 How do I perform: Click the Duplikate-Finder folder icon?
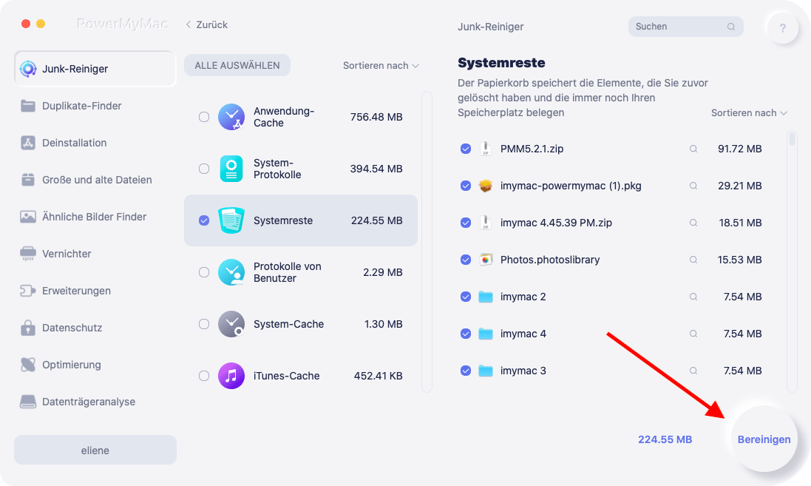click(x=28, y=106)
